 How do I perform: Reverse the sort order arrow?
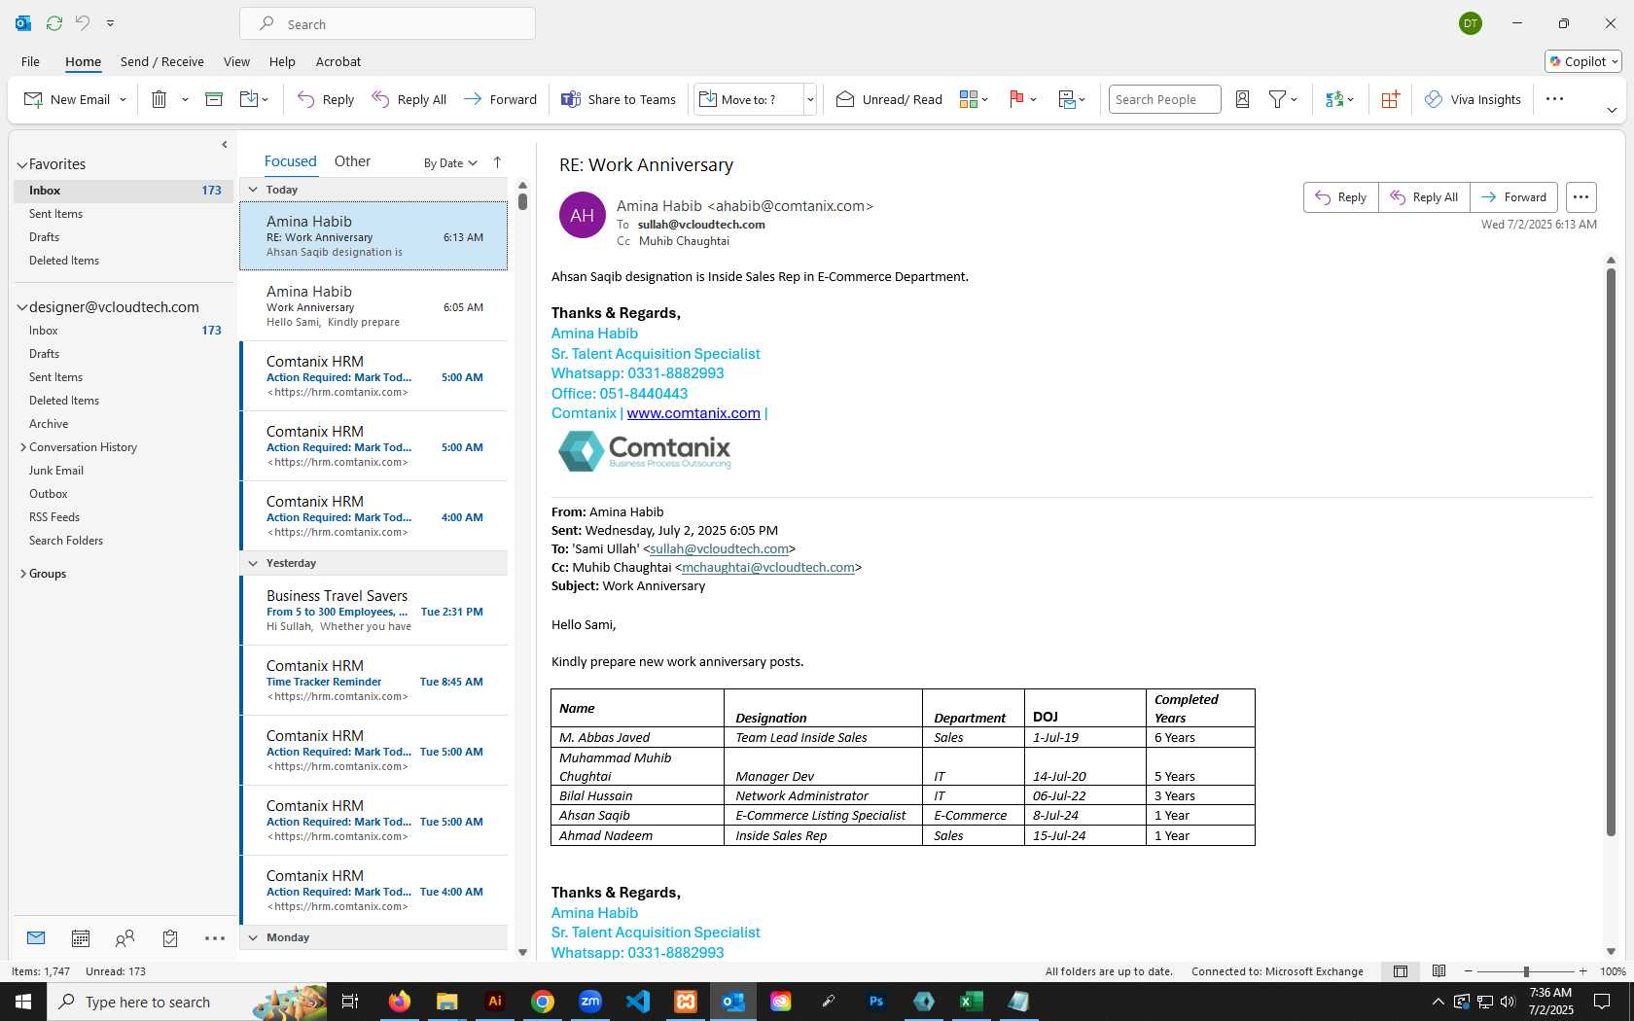click(497, 162)
